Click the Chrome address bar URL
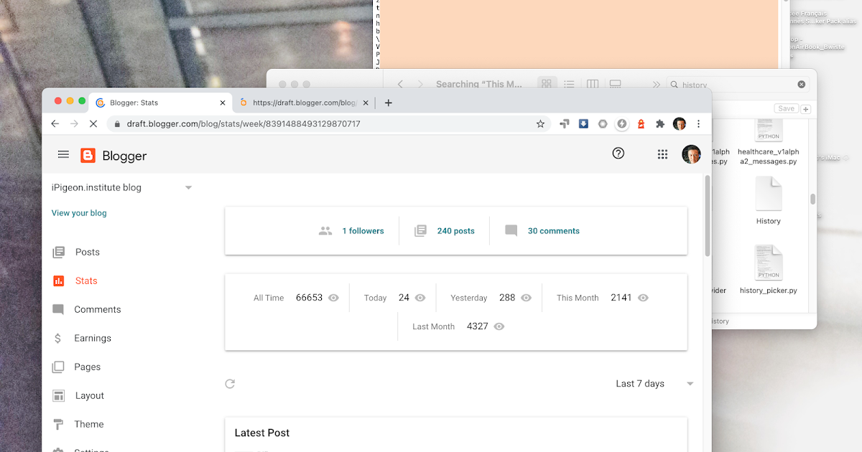The height and width of the screenshot is (452, 862). pyautogui.click(x=244, y=124)
